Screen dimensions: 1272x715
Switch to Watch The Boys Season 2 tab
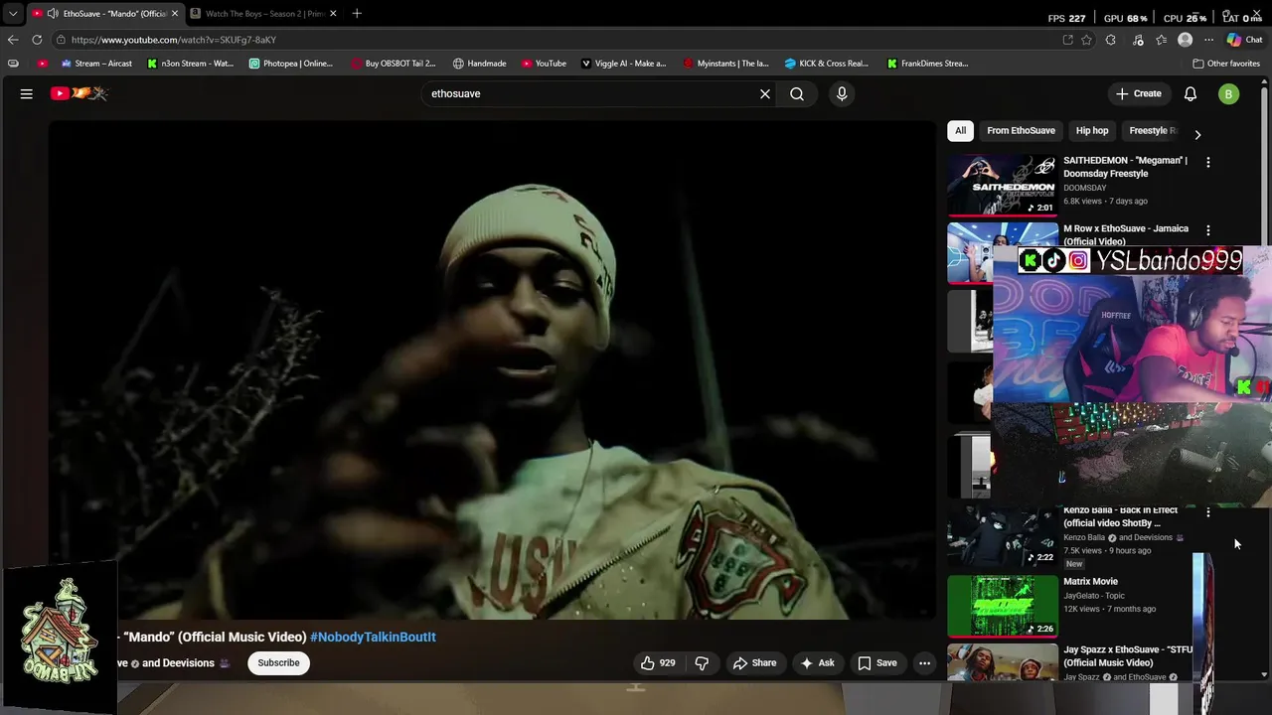pyautogui.click(x=263, y=13)
